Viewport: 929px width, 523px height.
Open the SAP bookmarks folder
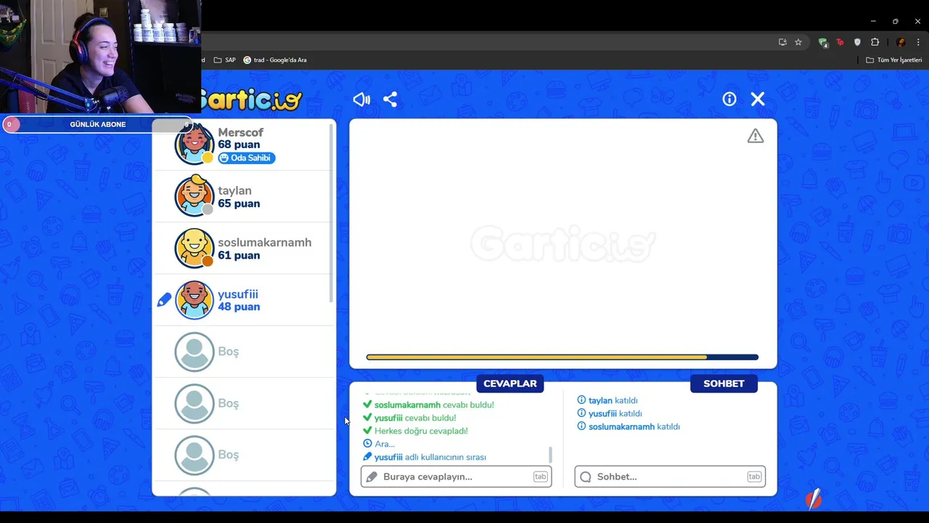(225, 60)
